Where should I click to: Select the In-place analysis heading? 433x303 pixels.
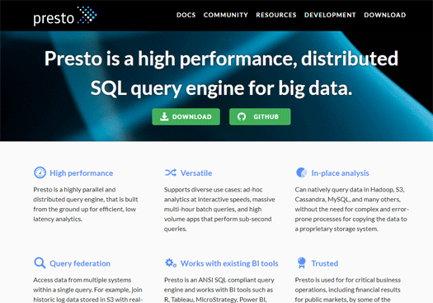coord(340,173)
